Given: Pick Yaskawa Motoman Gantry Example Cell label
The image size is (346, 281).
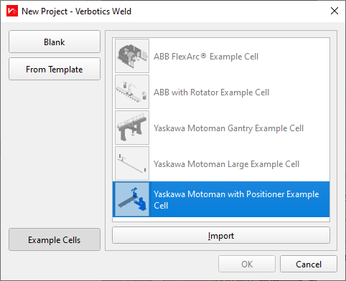Looking at the screenshot, I should pyautogui.click(x=228, y=128).
